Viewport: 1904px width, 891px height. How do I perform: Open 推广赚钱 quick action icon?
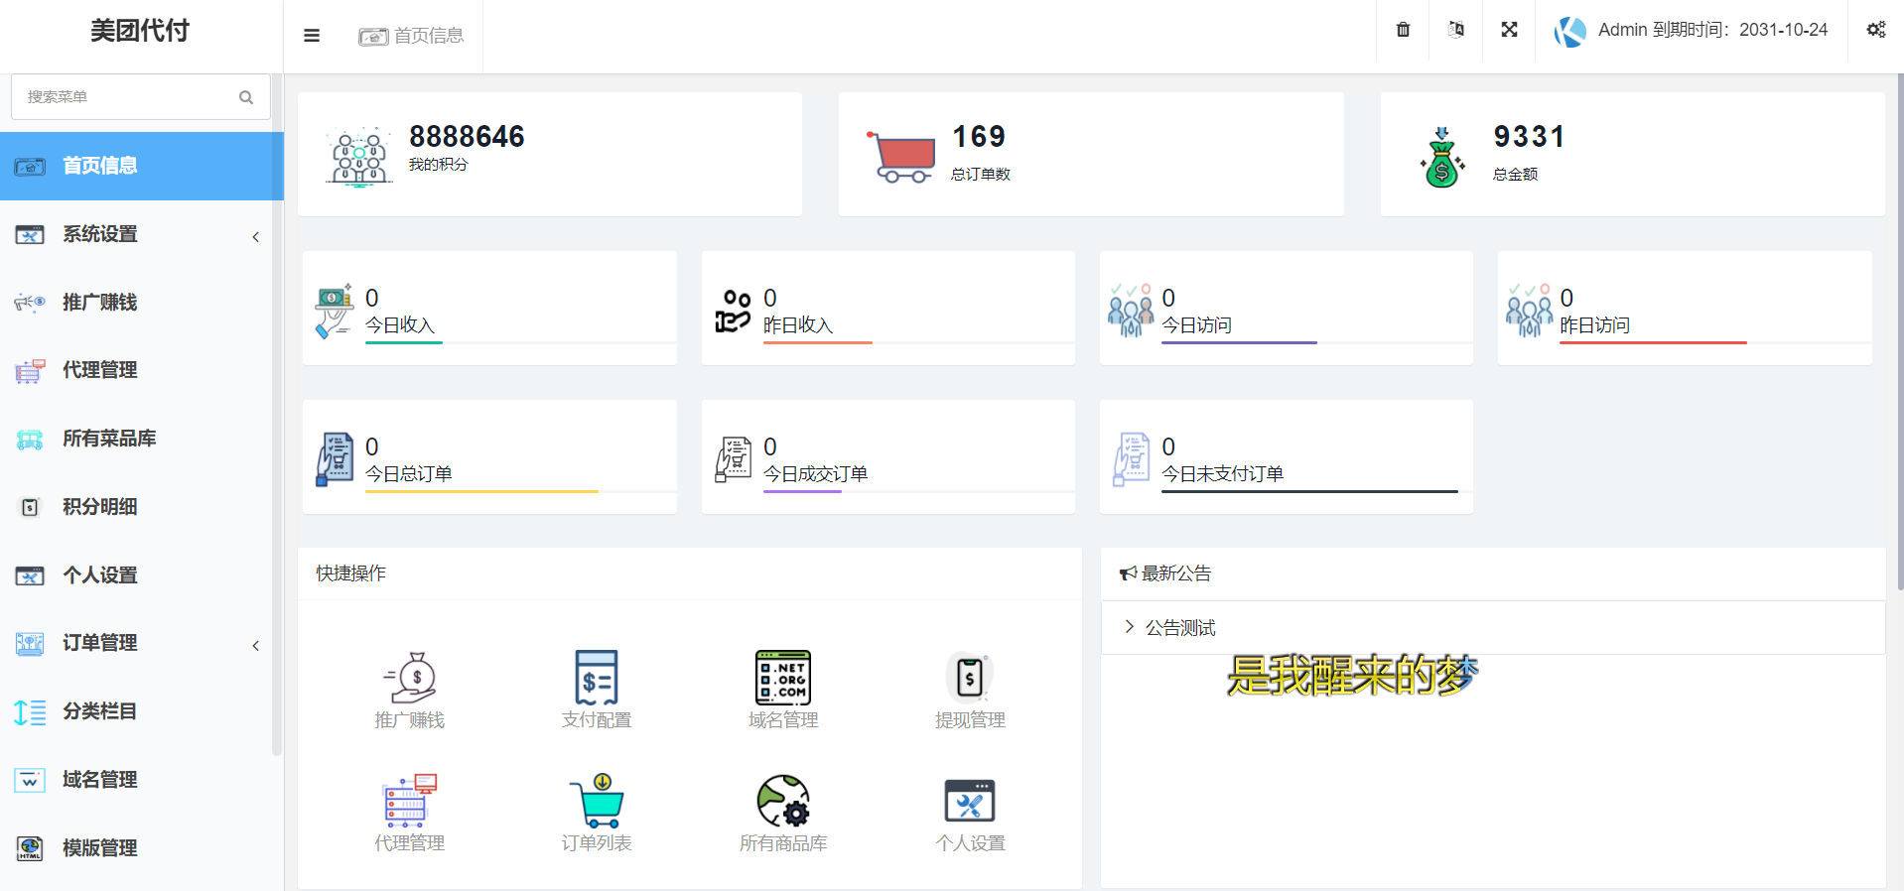pyautogui.click(x=409, y=679)
